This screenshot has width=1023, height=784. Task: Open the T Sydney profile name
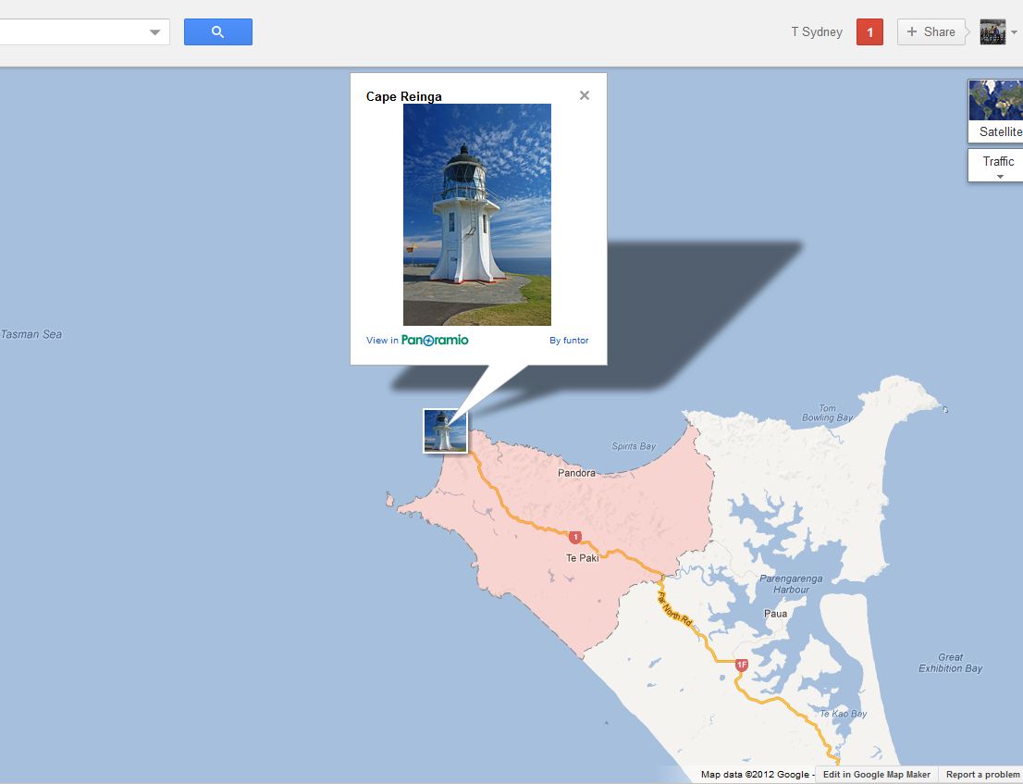pyautogui.click(x=817, y=32)
